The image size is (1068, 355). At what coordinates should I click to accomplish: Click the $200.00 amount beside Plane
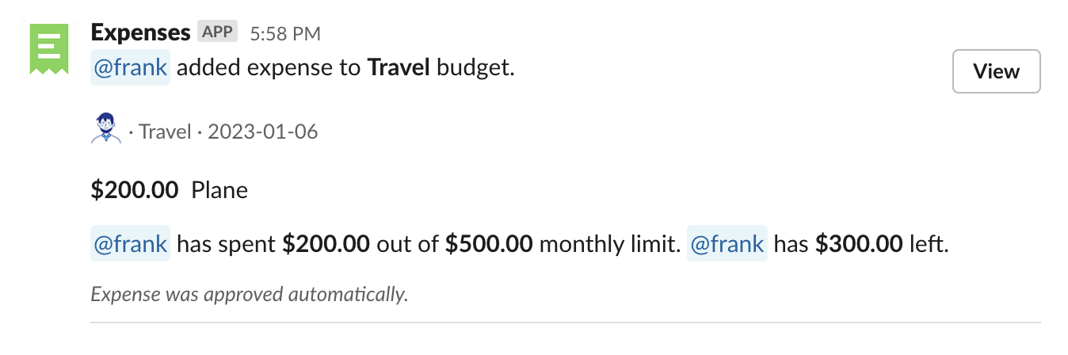coord(134,190)
